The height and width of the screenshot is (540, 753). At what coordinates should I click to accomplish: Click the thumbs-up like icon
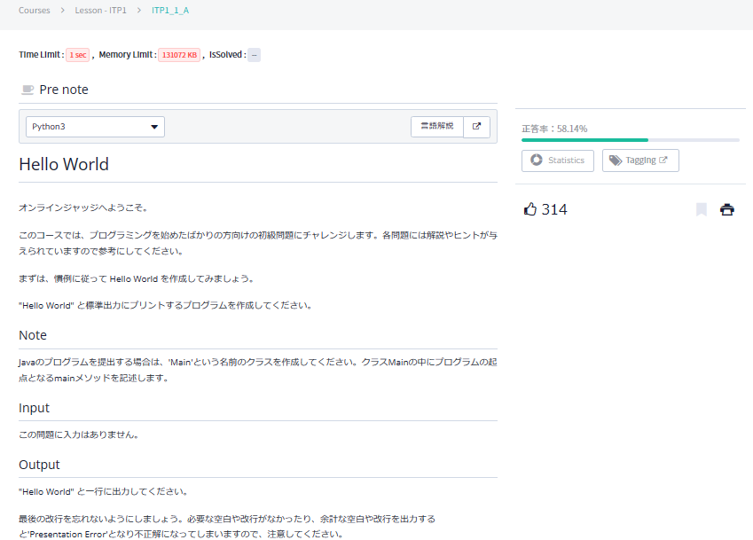(529, 207)
